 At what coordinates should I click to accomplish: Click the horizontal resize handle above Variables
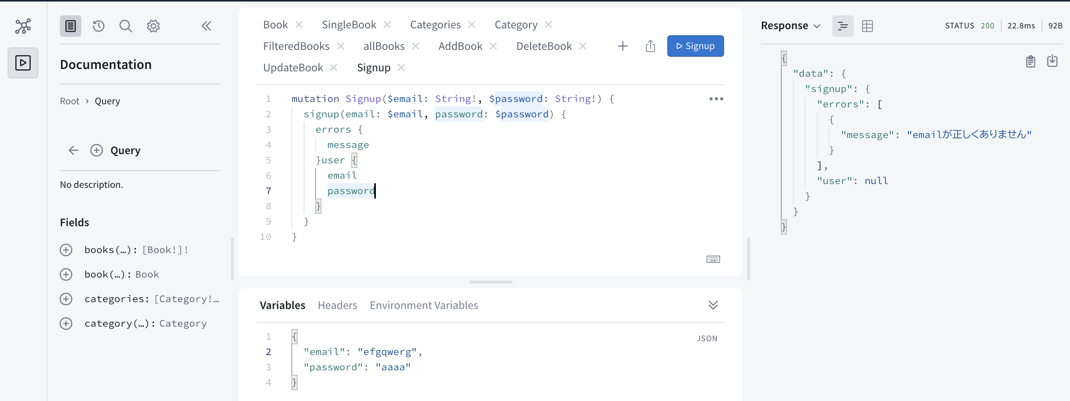(x=491, y=282)
